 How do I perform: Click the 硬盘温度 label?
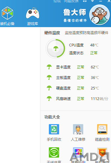coord(63,88)
